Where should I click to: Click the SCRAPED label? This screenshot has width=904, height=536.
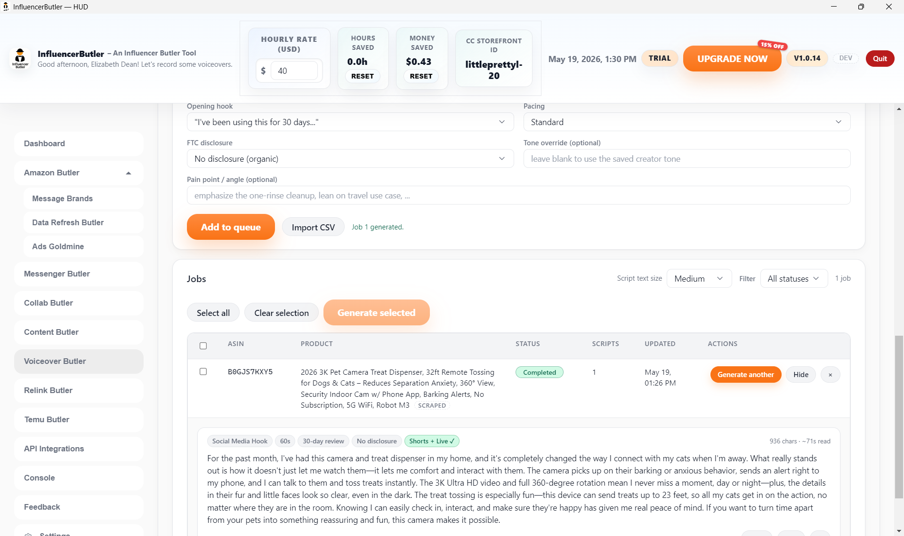(x=432, y=405)
